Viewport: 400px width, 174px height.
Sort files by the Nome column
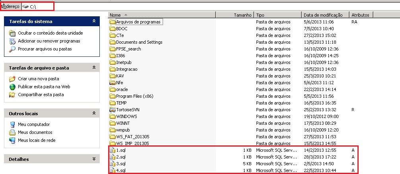pyautogui.click(x=161, y=15)
